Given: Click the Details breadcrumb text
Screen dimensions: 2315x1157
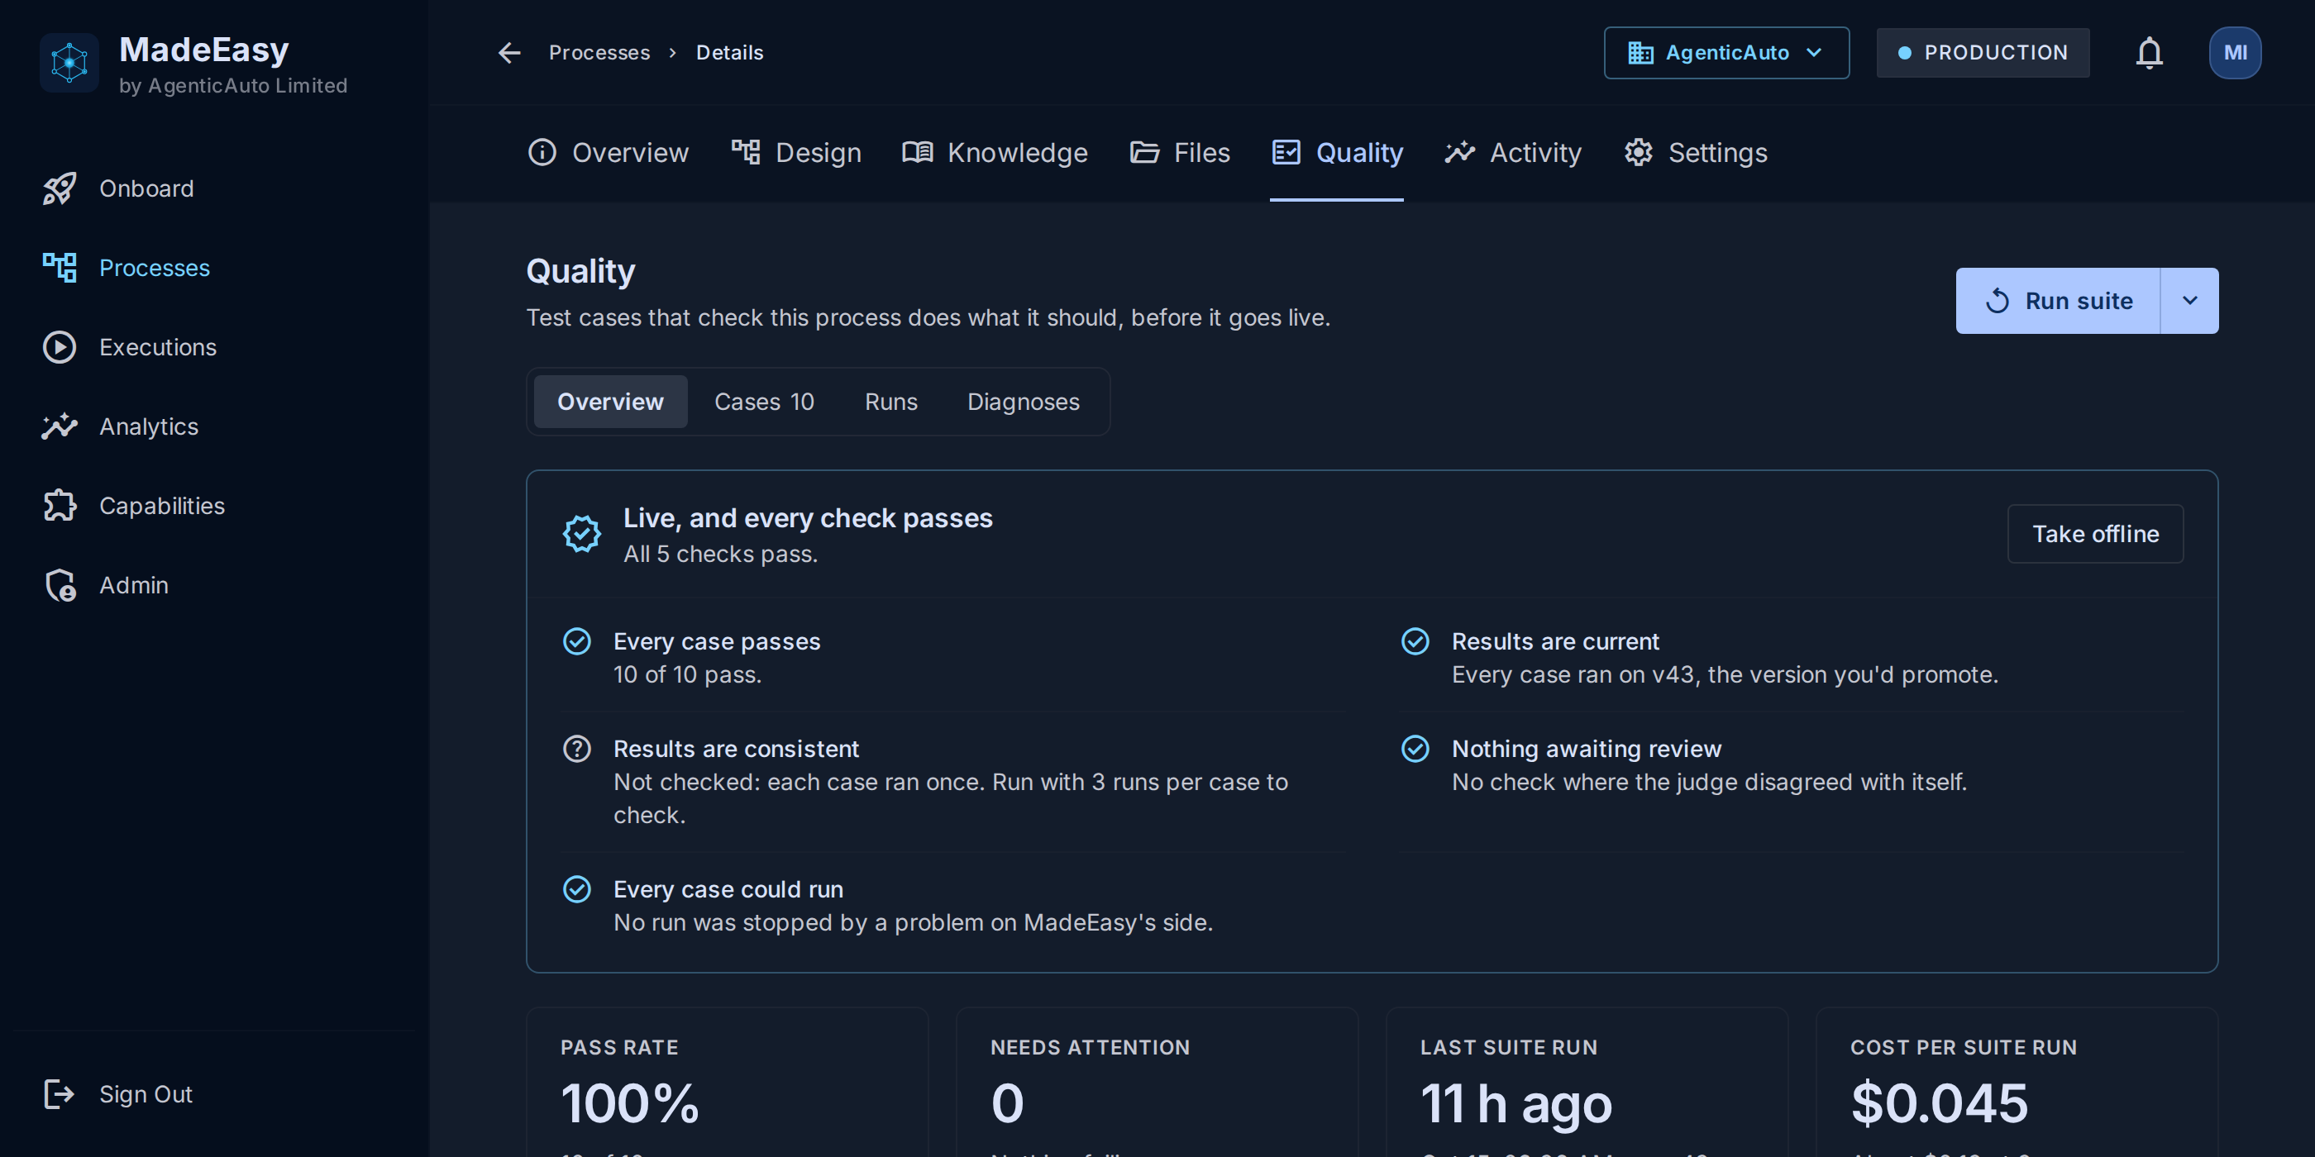Looking at the screenshot, I should click(730, 53).
